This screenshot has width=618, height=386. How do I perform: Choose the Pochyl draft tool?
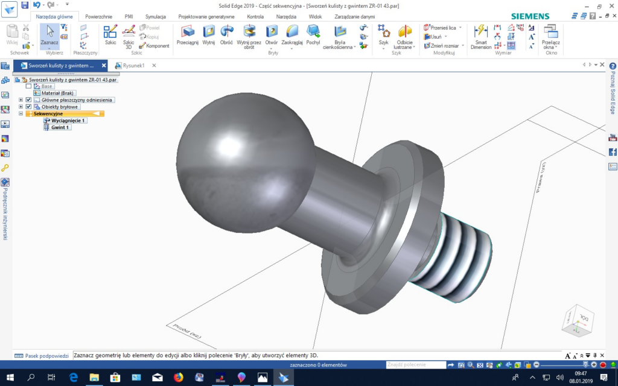pyautogui.click(x=313, y=35)
